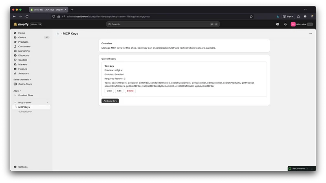This screenshot has height=183, width=326.
Task: Click the Markets globe icon
Action: coord(15,64)
